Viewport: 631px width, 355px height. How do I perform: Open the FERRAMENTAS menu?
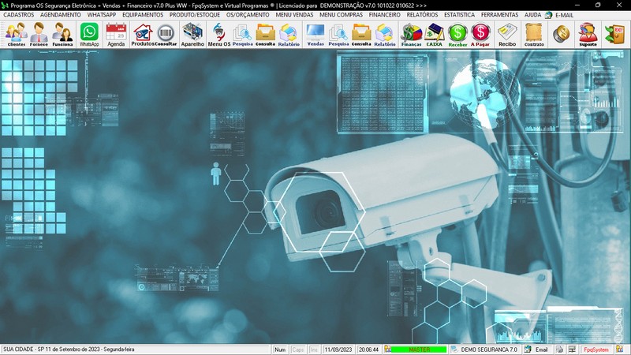tap(499, 15)
